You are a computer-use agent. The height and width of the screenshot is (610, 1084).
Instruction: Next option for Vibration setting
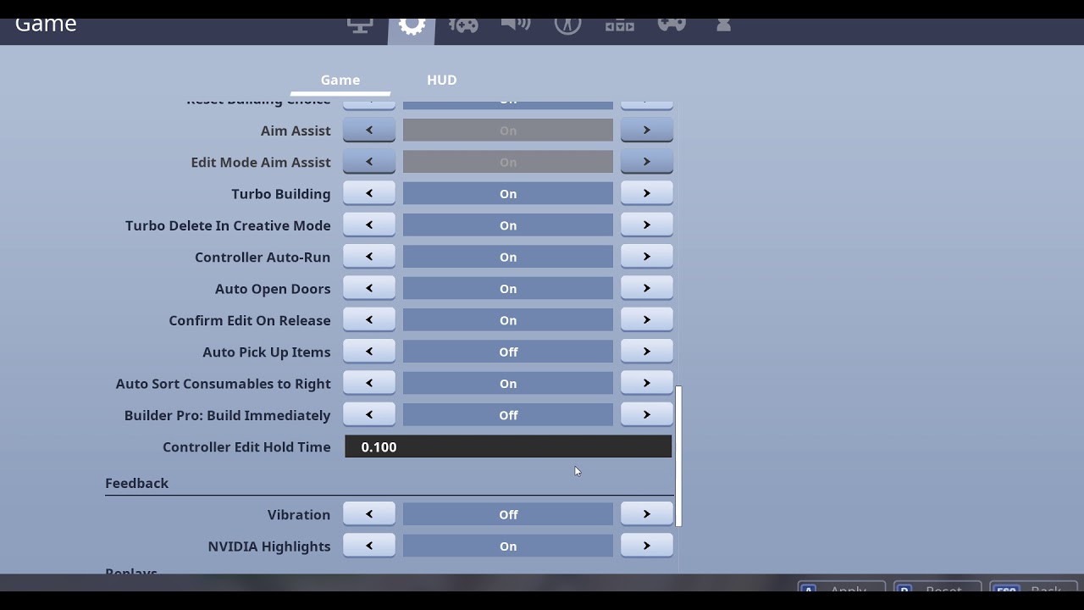pos(647,514)
